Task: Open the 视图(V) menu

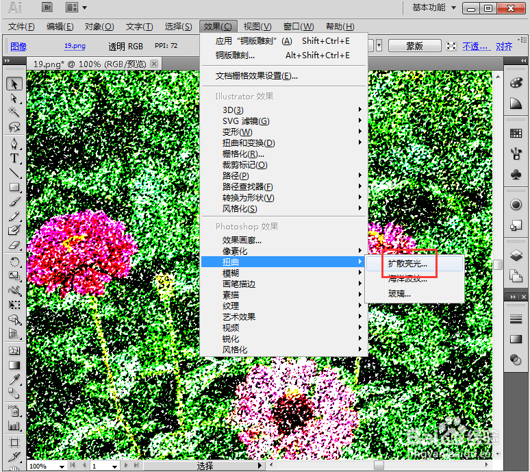Action: 257,26
